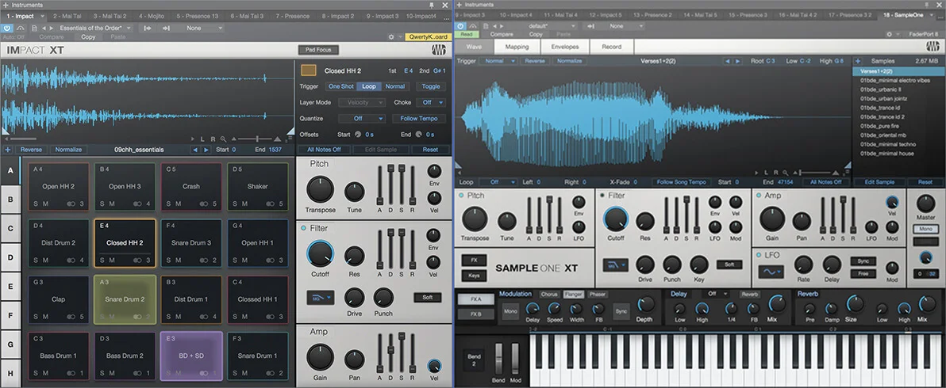Open SampleOne Trigger Normal dropdown
This screenshot has width=946, height=388.
(498, 61)
